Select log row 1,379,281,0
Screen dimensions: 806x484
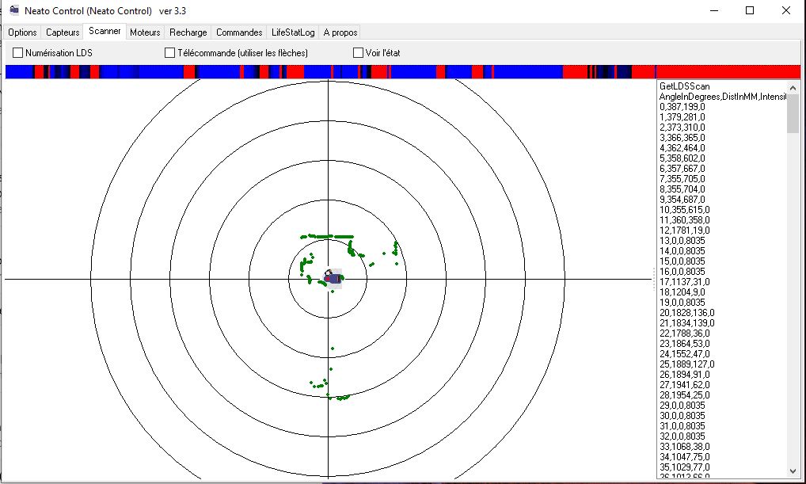(x=682, y=117)
